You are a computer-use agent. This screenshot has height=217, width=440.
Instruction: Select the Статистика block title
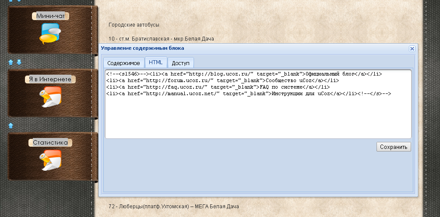coord(50,142)
